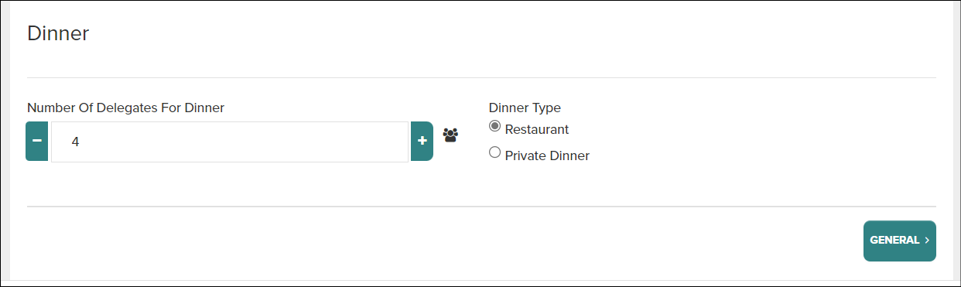Click the Private Dinner label text
961x287 pixels.
coord(547,155)
